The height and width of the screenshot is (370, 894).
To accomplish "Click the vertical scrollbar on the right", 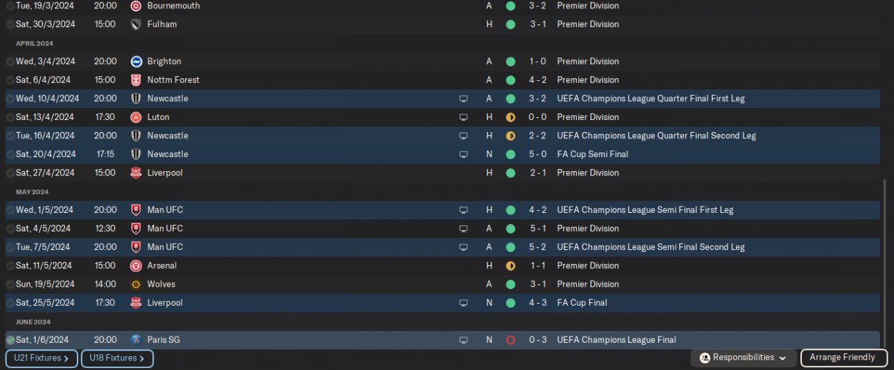I will coord(884,262).
